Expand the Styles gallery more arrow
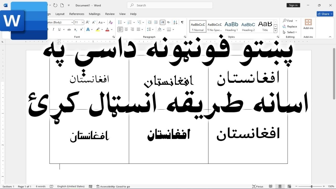 click(275, 31)
